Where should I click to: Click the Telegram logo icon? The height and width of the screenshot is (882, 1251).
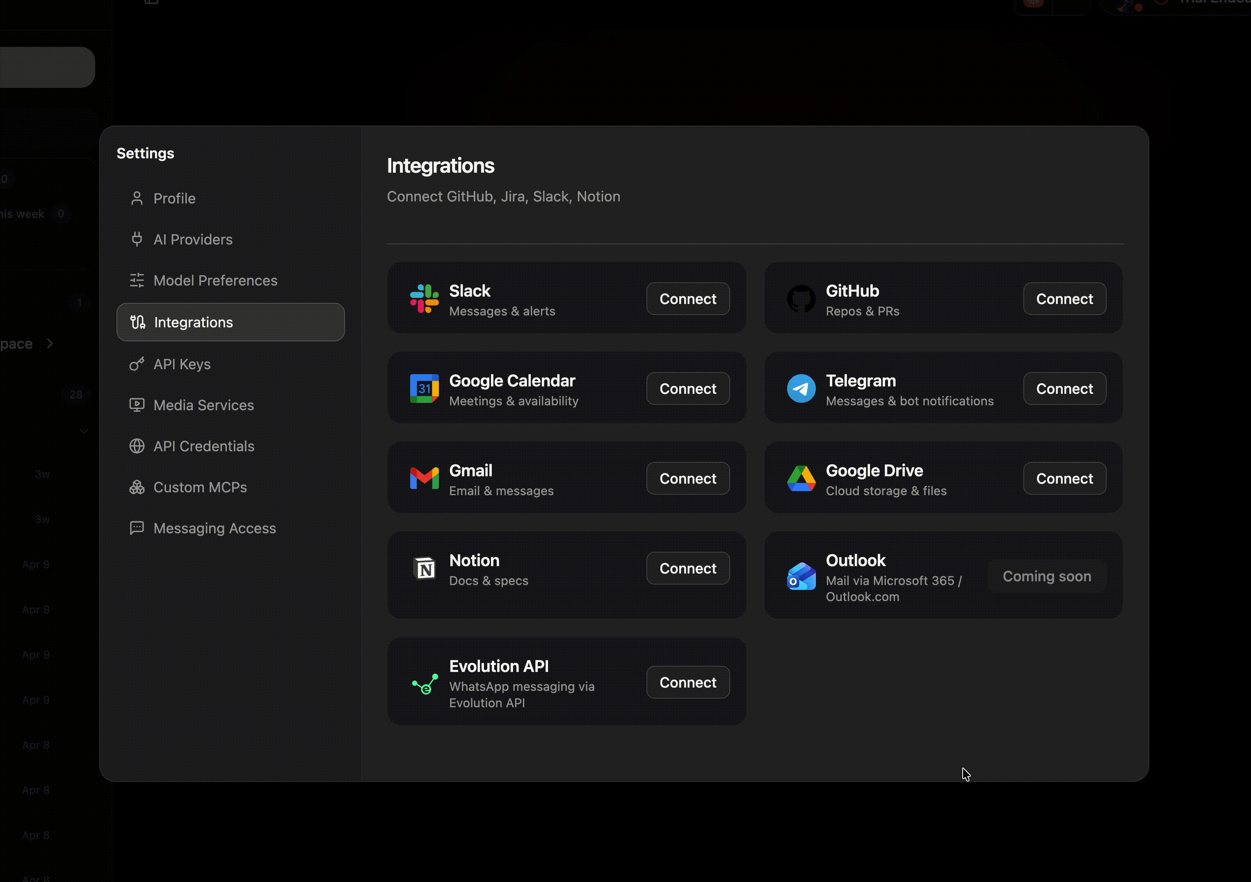tap(801, 388)
